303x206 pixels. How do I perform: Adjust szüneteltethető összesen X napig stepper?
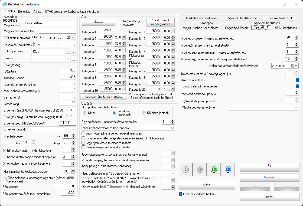297,37
